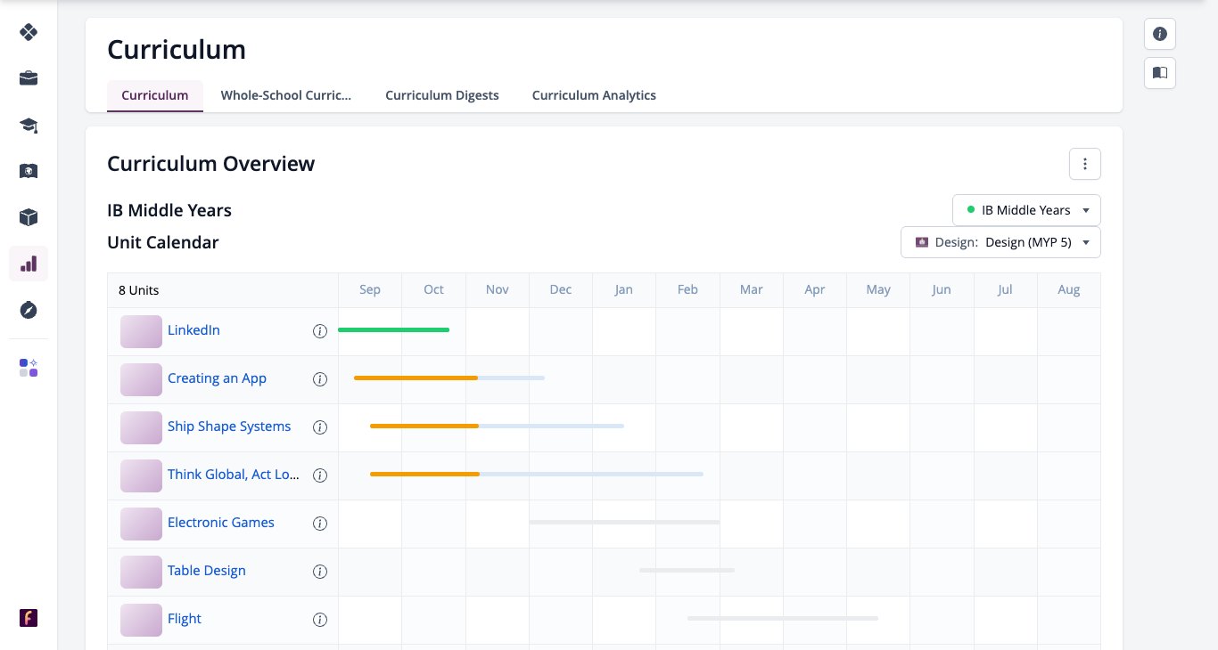
Task: Open the briefcase icon in the sidebar
Action: coord(29,78)
